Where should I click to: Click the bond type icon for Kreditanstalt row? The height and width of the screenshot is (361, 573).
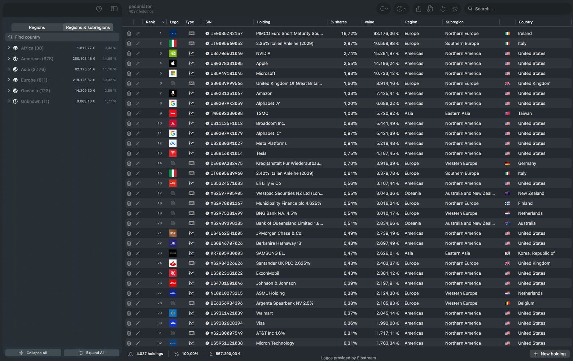click(191, 163)
